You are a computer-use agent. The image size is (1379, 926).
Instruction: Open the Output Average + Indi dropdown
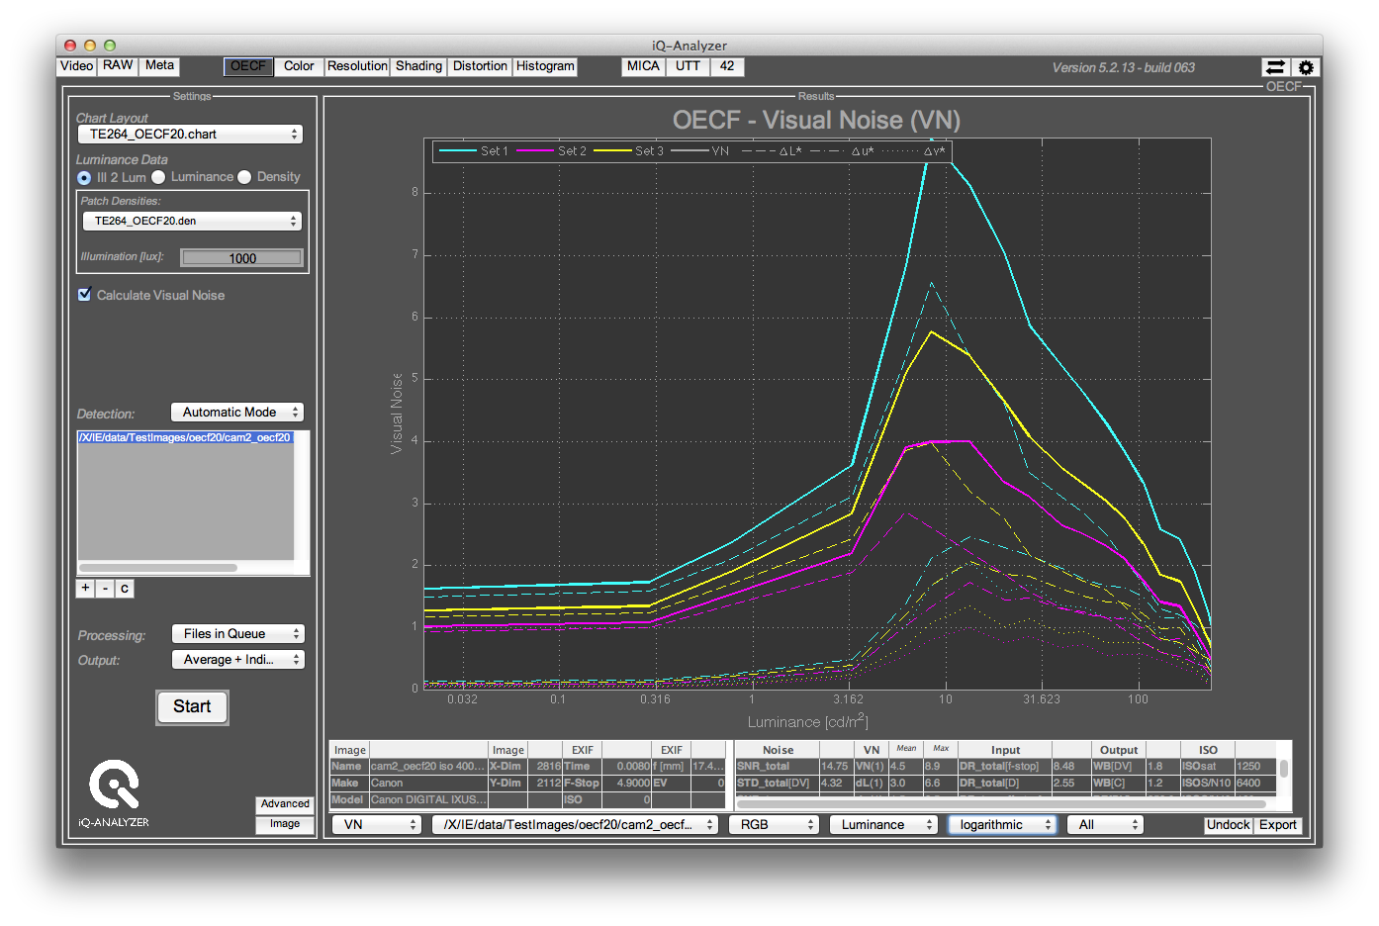[x=237, y=660]
